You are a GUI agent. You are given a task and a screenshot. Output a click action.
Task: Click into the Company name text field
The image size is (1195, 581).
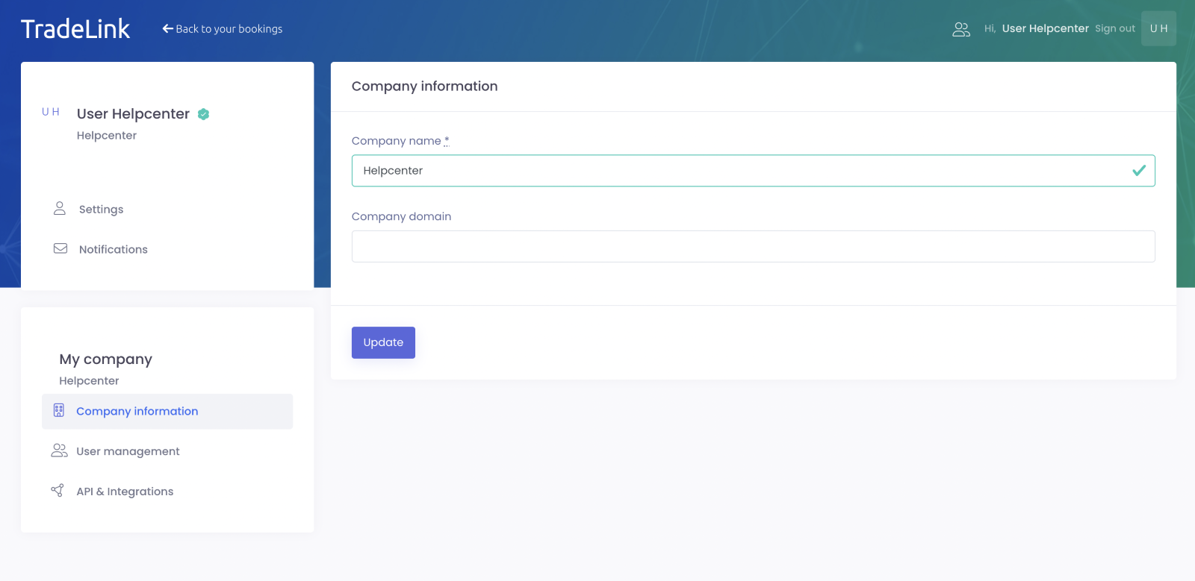(739, 171)
